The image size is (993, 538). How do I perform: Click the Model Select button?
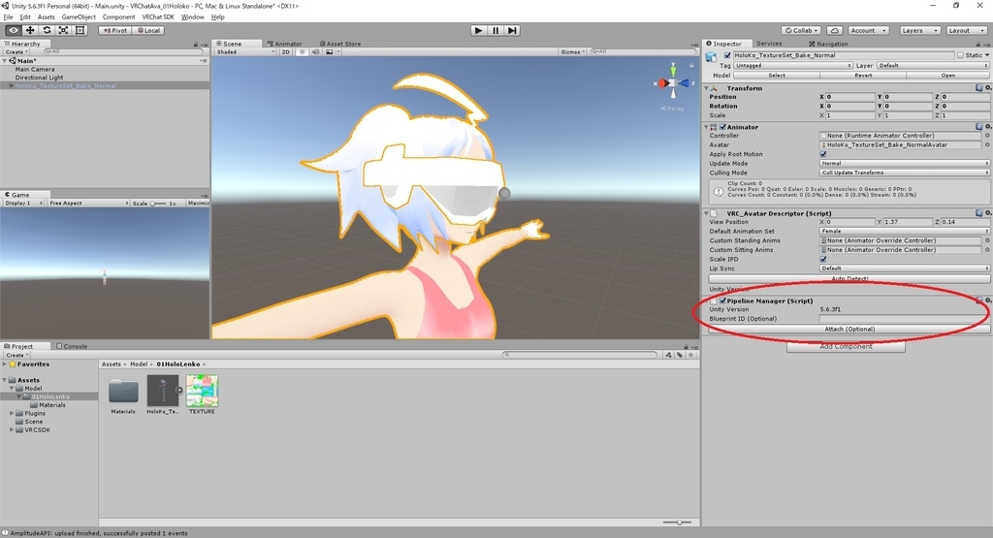(x=777, y=76)
